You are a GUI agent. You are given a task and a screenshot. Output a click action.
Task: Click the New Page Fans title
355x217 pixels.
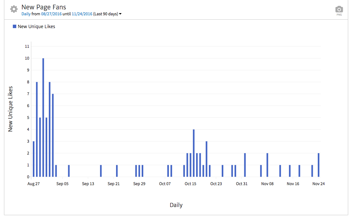(43, 7)
